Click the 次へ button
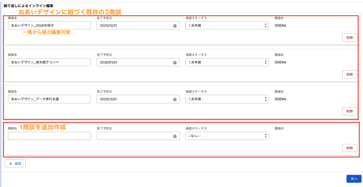The width and height of the screenshot is (363, 187). click(354, 179)
